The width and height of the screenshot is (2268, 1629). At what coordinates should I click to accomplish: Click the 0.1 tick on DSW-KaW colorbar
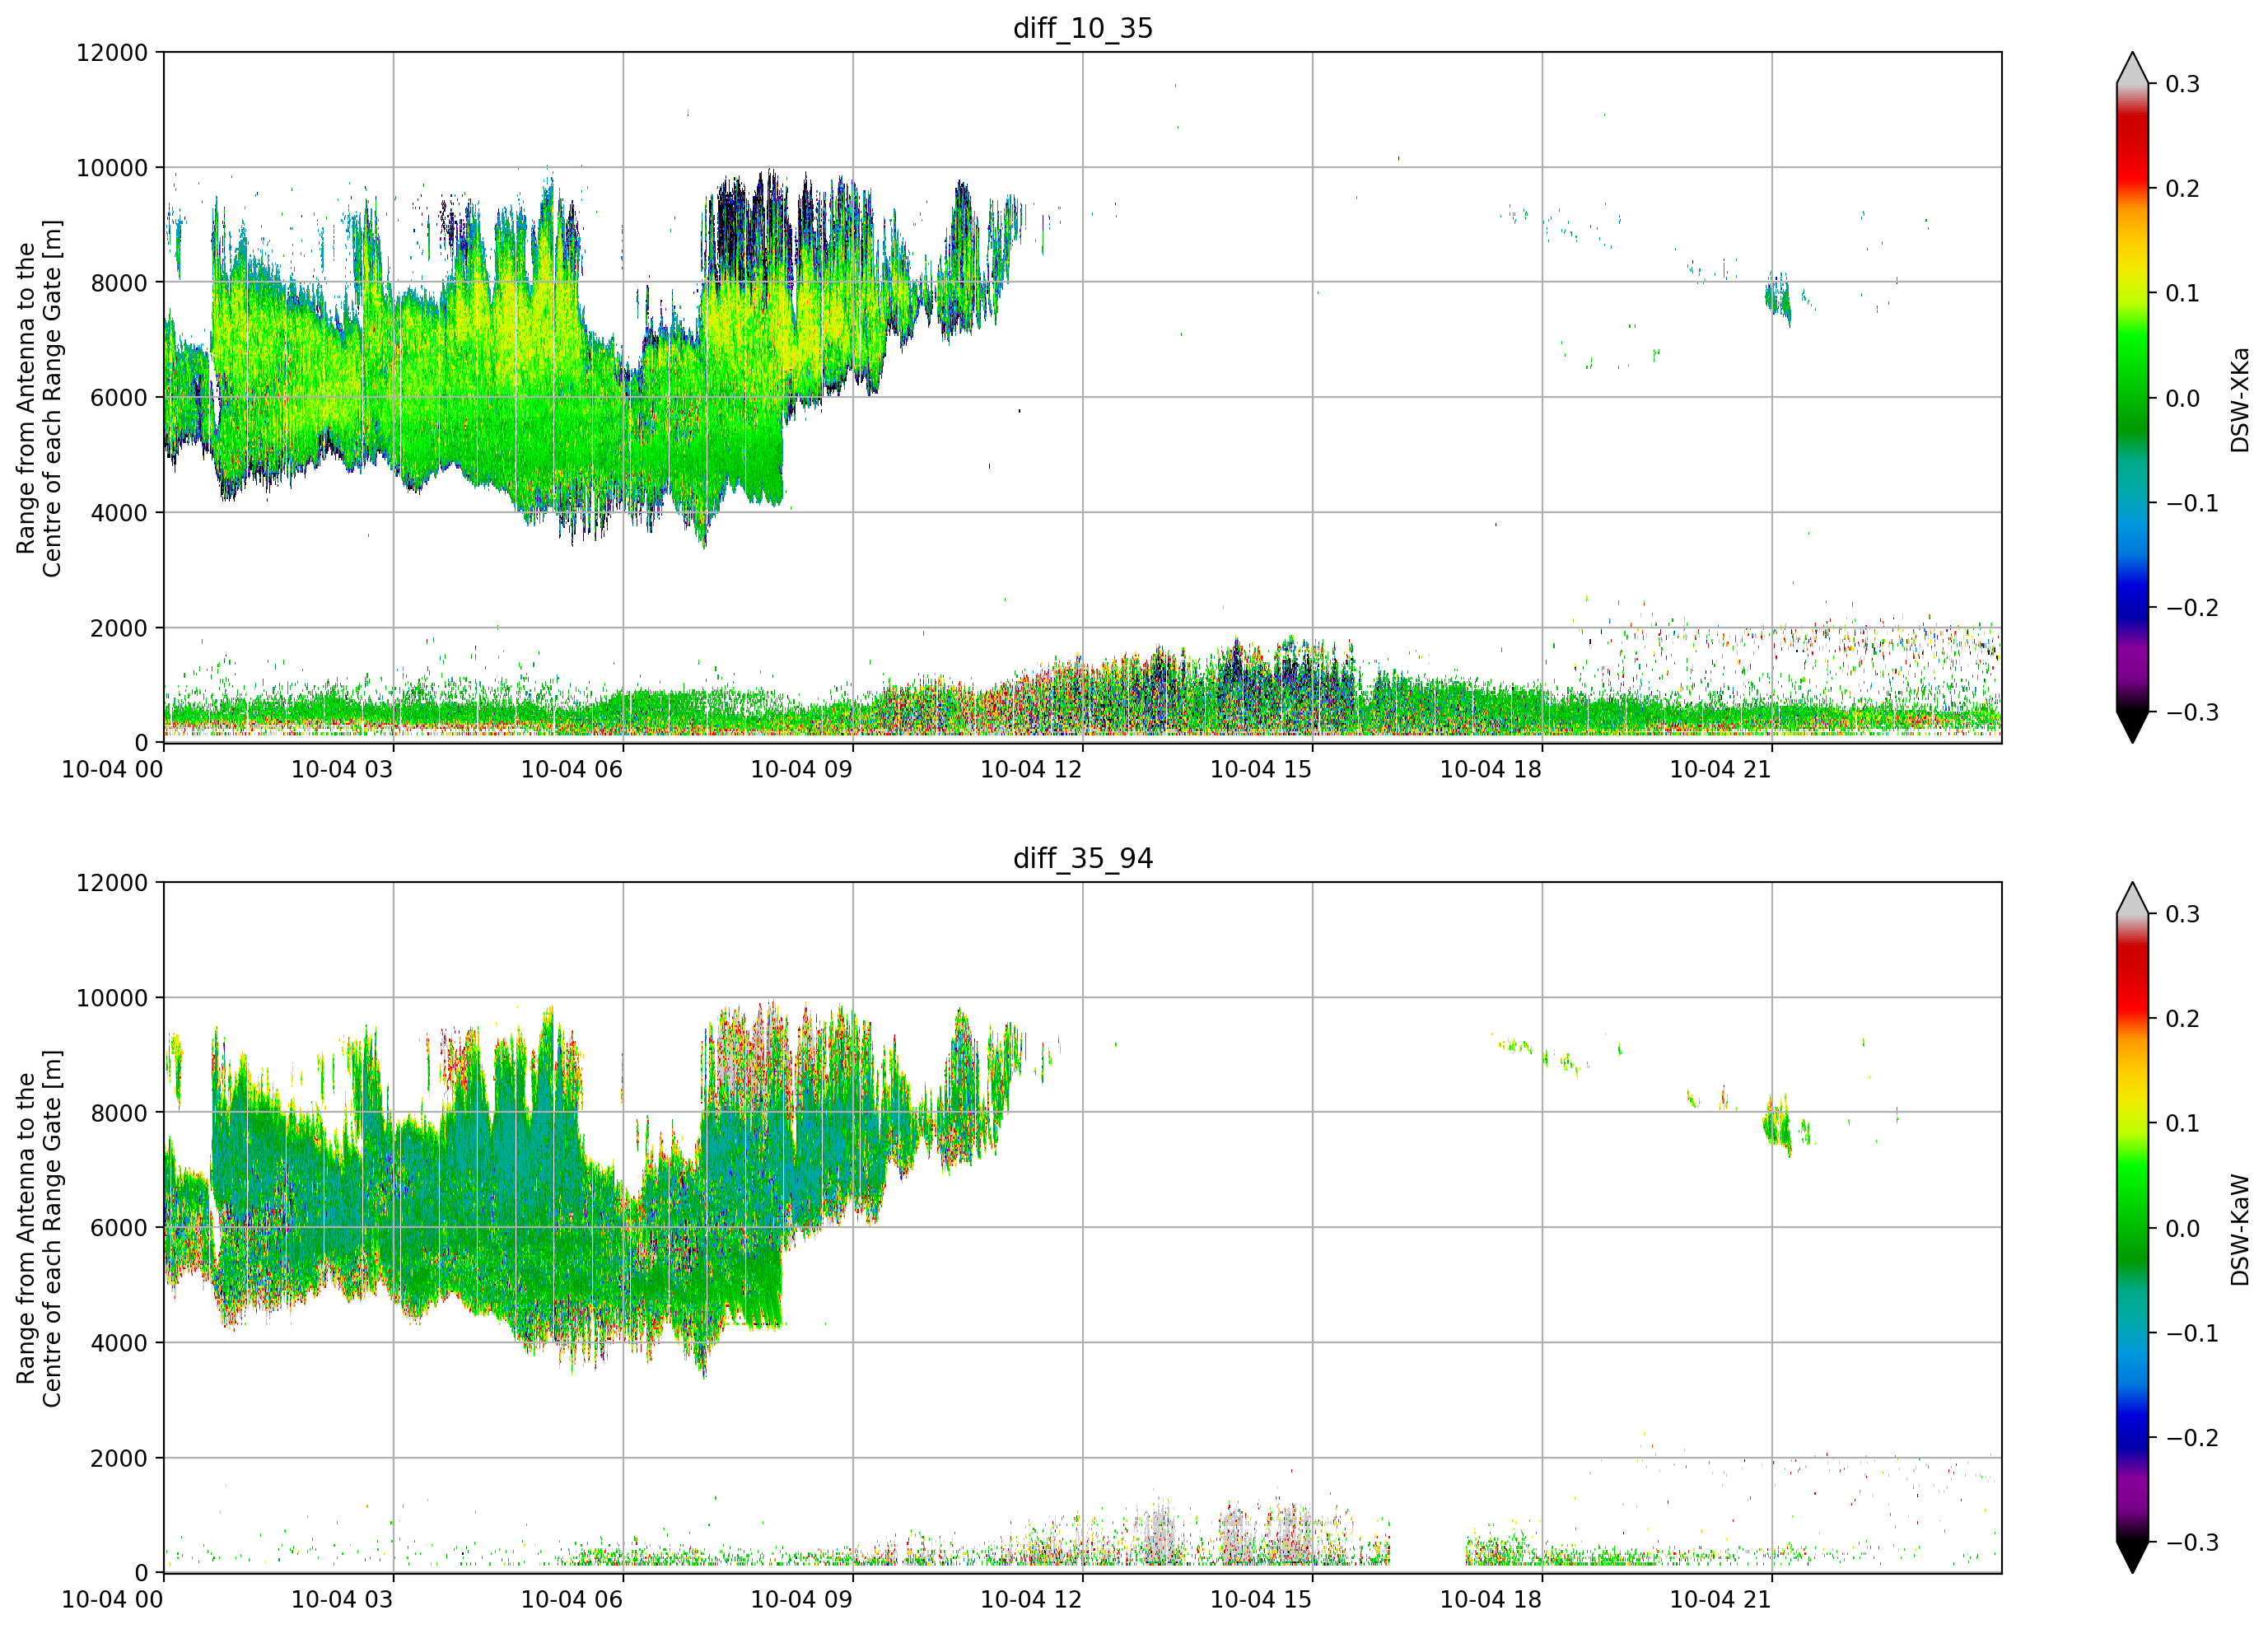pos(2183,1124)
